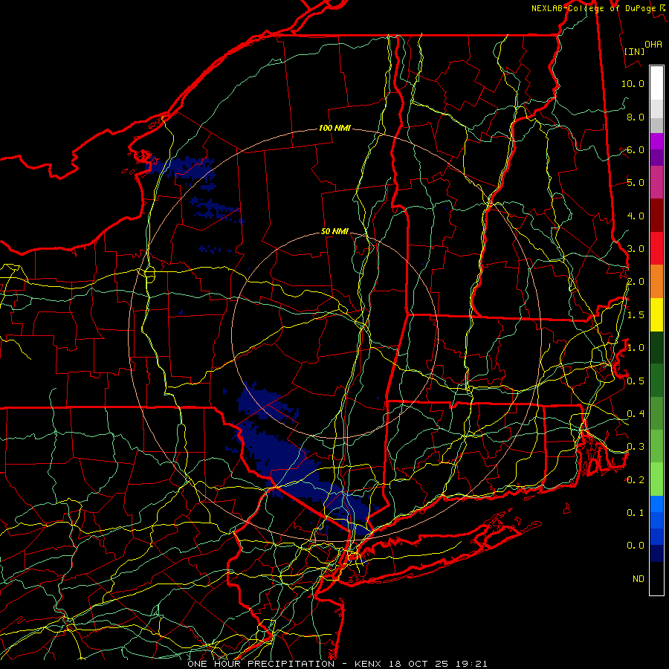Click the '50 NMI' range ring label

tap(334, 231)
